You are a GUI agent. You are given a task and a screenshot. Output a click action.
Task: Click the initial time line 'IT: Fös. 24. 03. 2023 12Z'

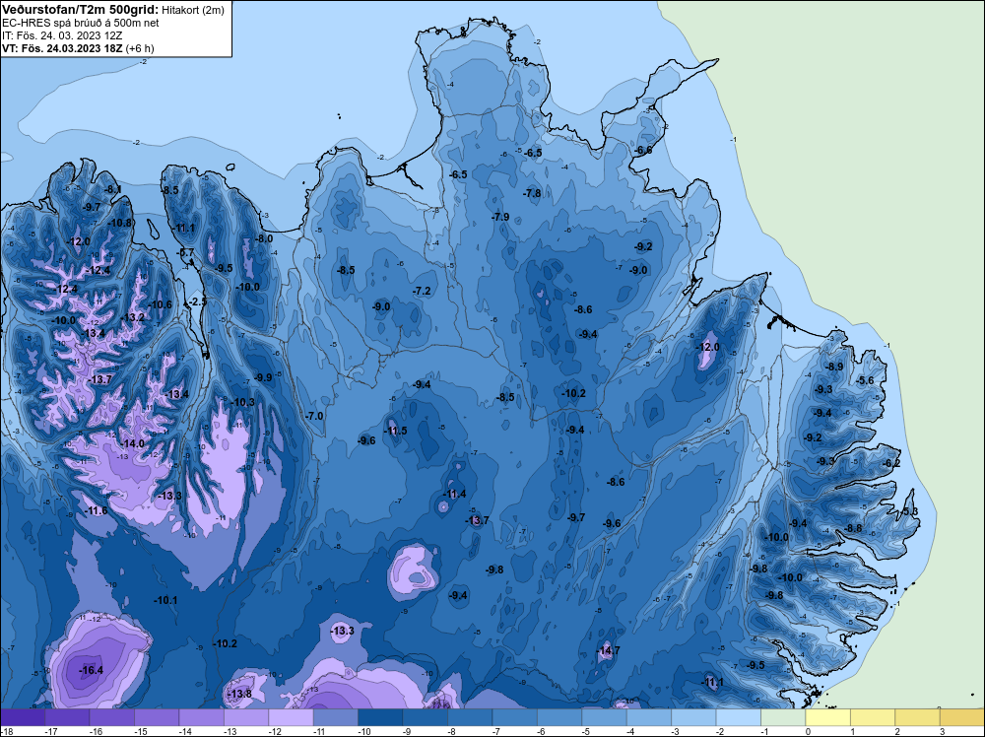click(x=62, y=35)
